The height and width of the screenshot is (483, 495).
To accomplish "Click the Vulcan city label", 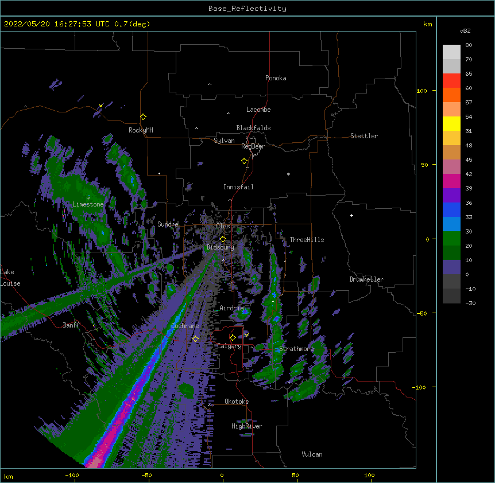I will (312, 454).
